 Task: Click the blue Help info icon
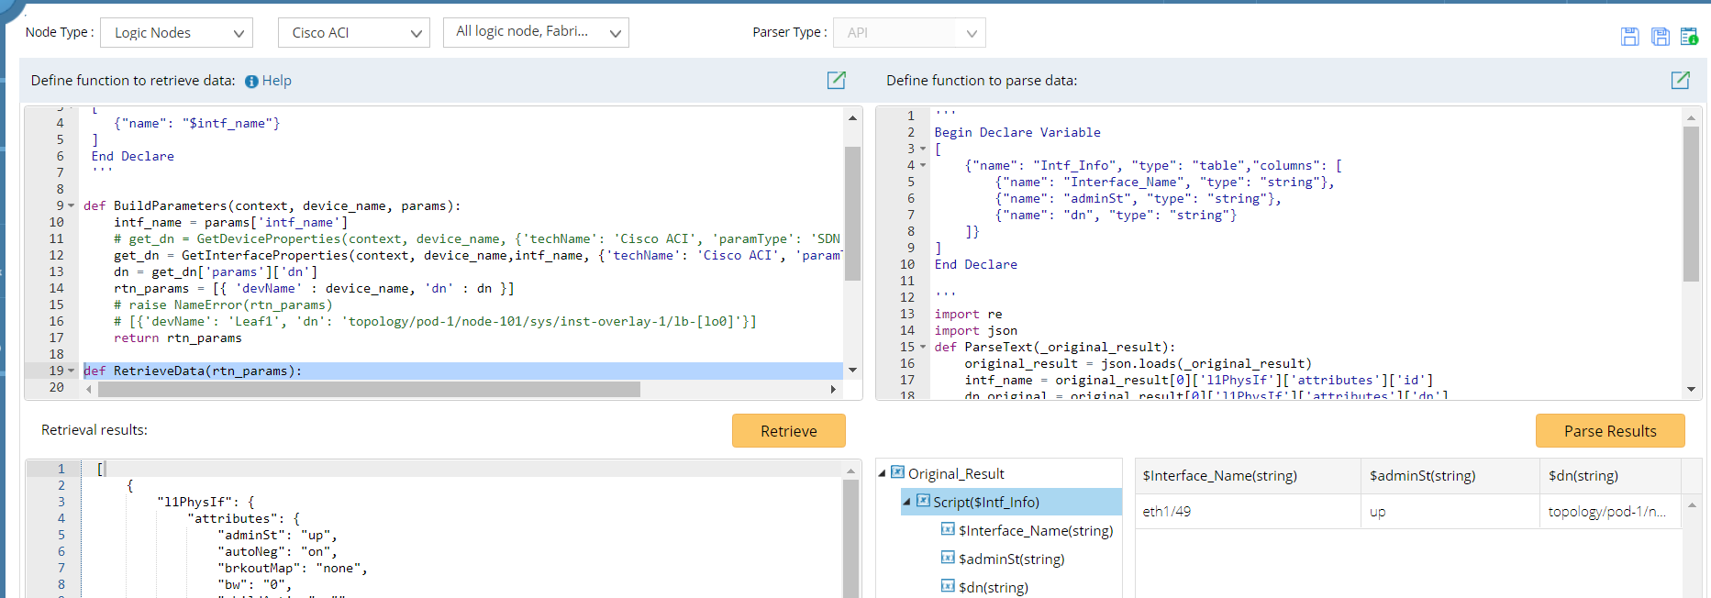(x=251, y=82)
